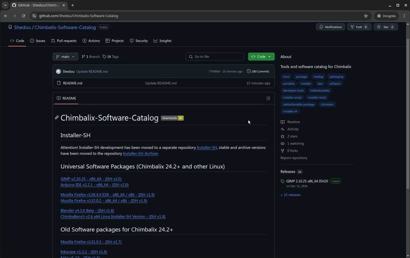Viewport: 410px width, 258px height.
Task: Expand the green Code dropdown button
Action: [x=261, y=57]
